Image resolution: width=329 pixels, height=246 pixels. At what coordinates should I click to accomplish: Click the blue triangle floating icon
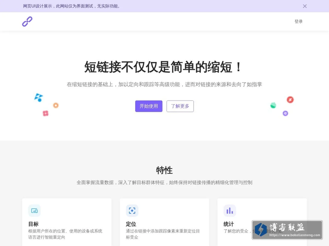(x=39, y=98)
